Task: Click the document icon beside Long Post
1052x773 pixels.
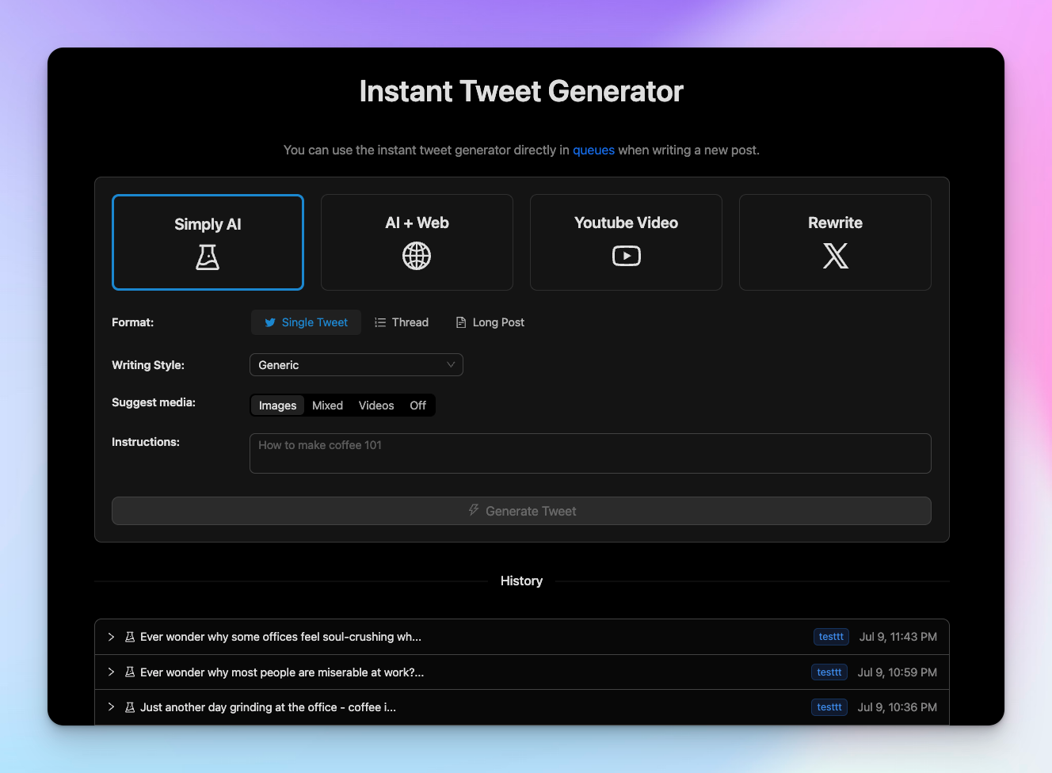Action: [461, 322]
